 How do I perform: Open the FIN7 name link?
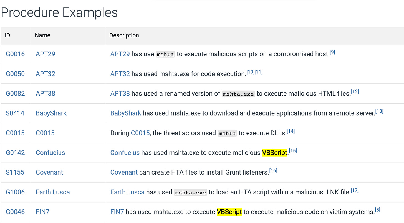pyautogui.click(x=42, y=212)
